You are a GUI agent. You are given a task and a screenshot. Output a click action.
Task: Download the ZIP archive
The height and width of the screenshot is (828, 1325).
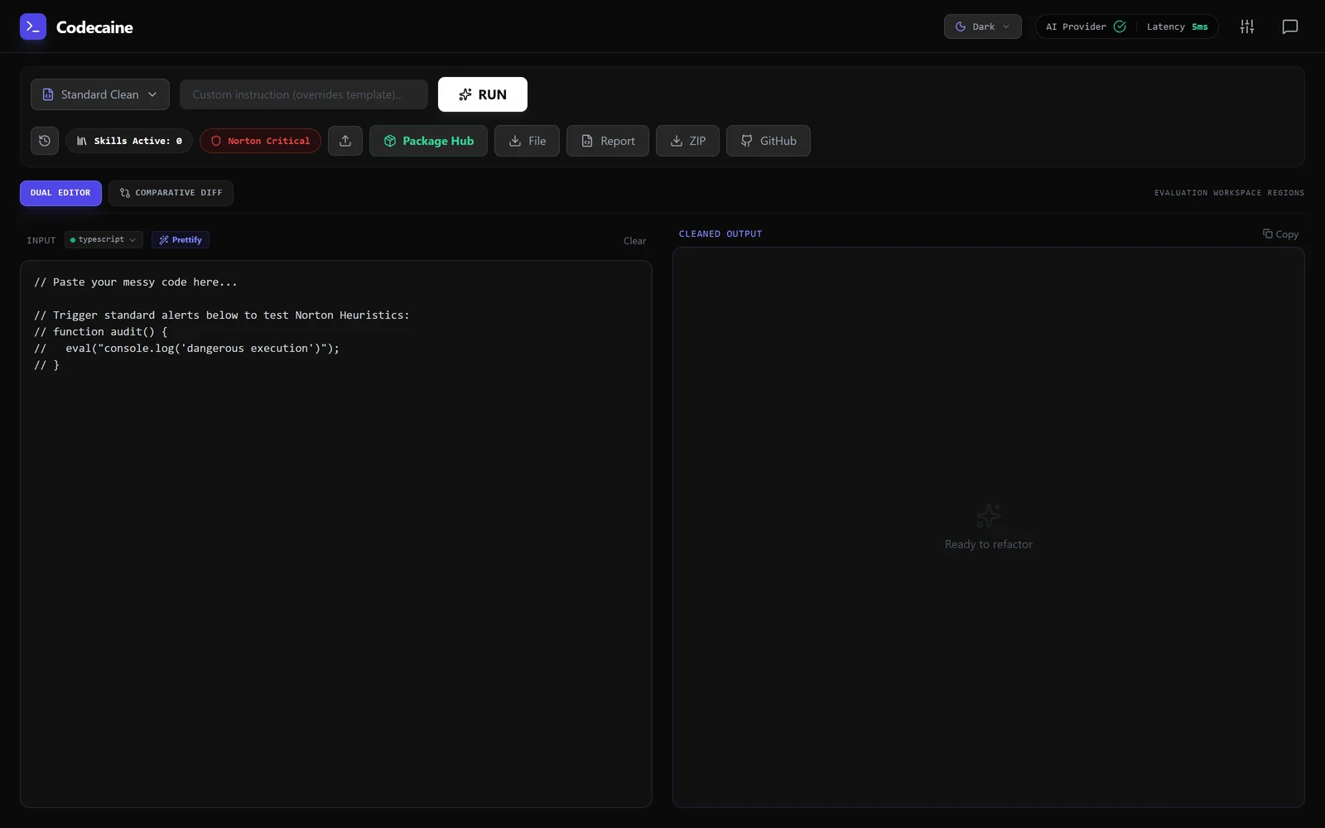(x=687, y=141)
